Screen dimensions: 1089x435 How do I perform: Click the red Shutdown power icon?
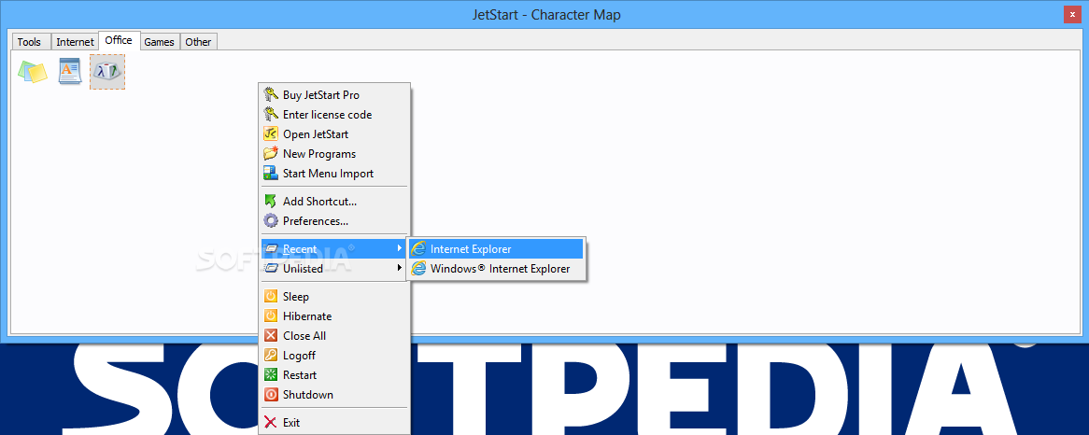tap(271, 394)
